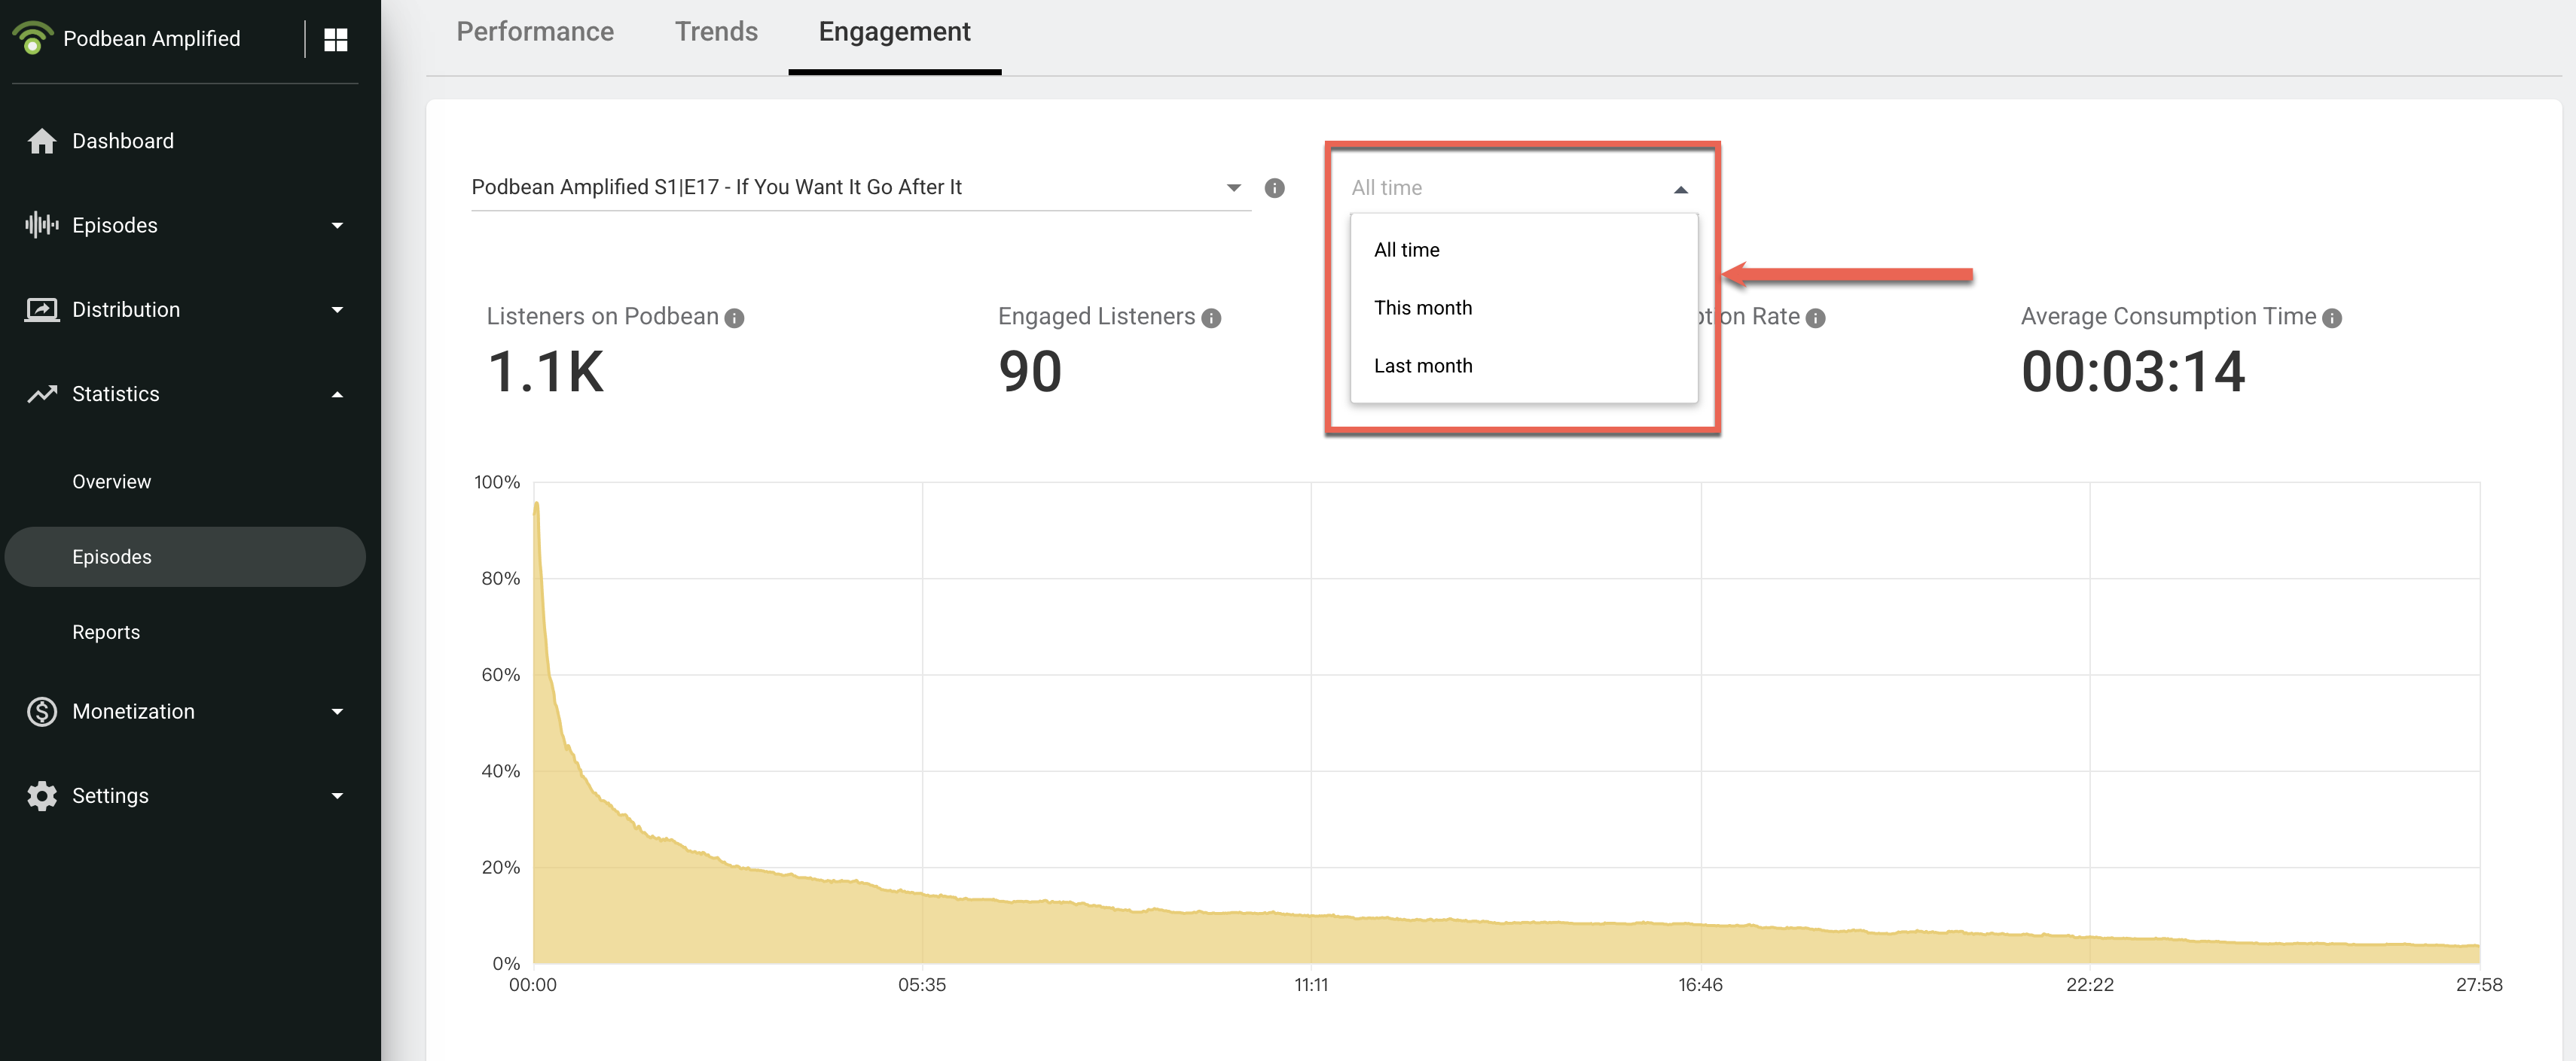
Task: Click the Podbean Amplified logo icon
Action: pos(33,38)
